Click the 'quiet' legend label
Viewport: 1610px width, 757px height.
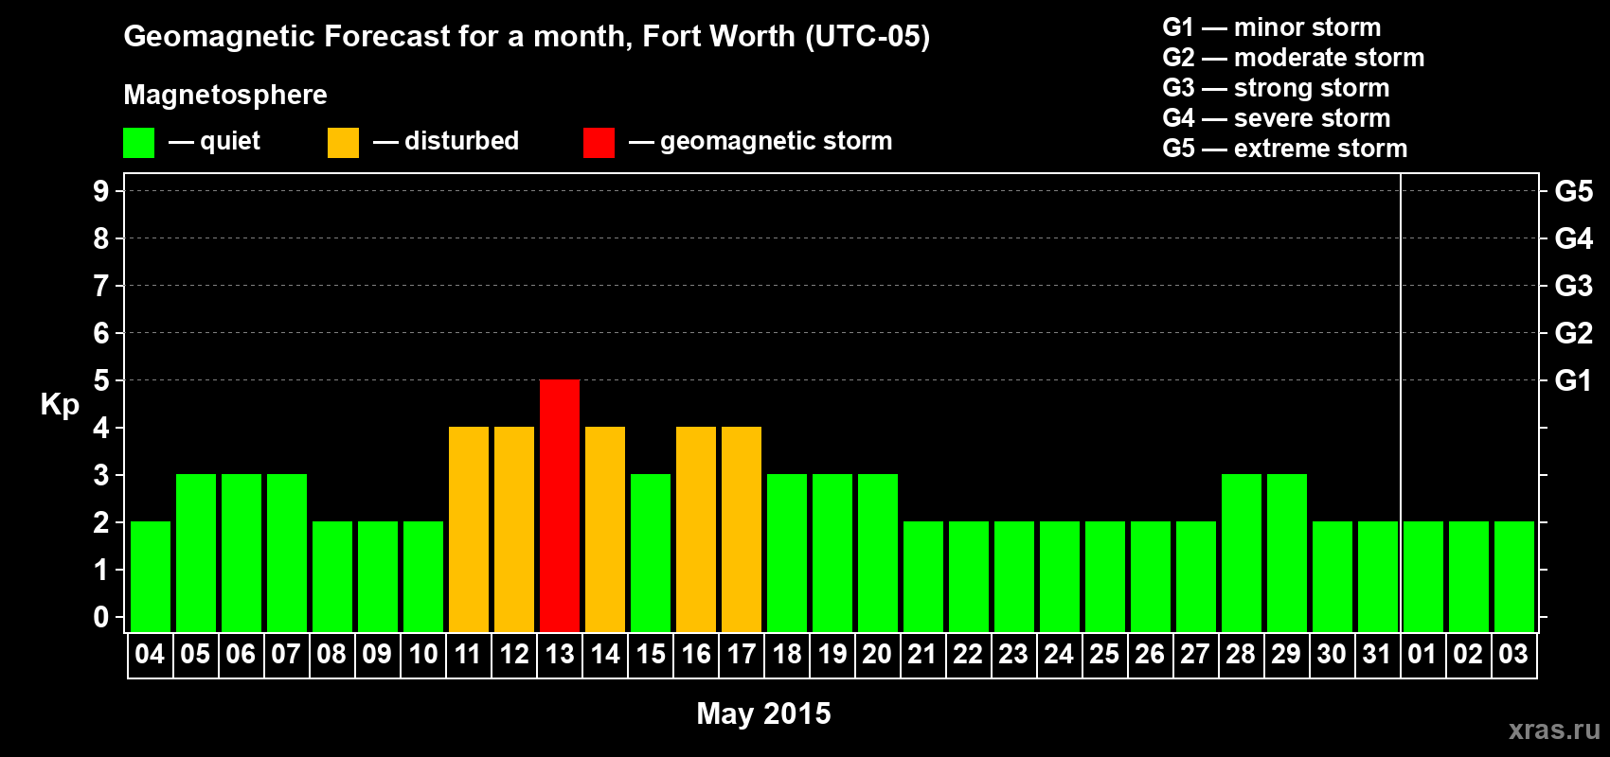click(230, 142)
